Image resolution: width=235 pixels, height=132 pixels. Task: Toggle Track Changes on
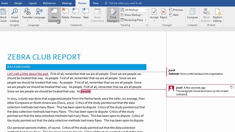[113, 13]
